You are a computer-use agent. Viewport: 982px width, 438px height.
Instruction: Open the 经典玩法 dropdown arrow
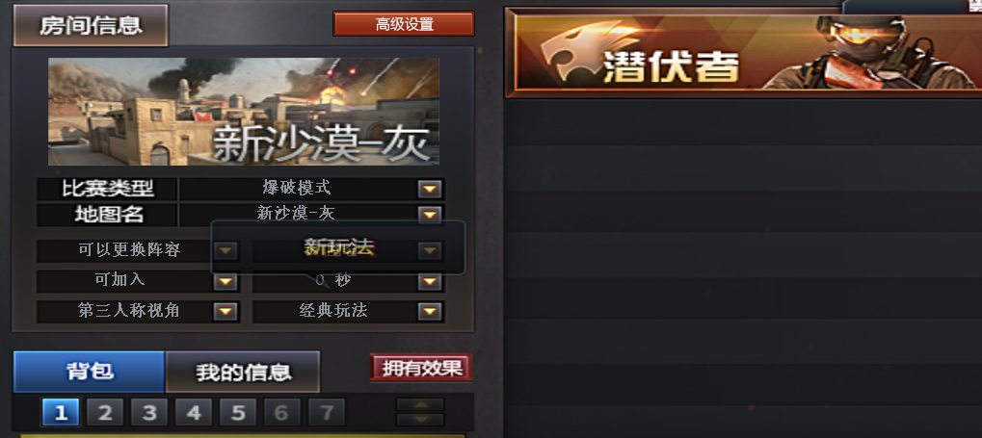(429, 311)
